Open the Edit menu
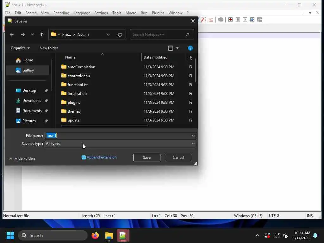This screenshot has height=243, width=324. click(18, 13)
